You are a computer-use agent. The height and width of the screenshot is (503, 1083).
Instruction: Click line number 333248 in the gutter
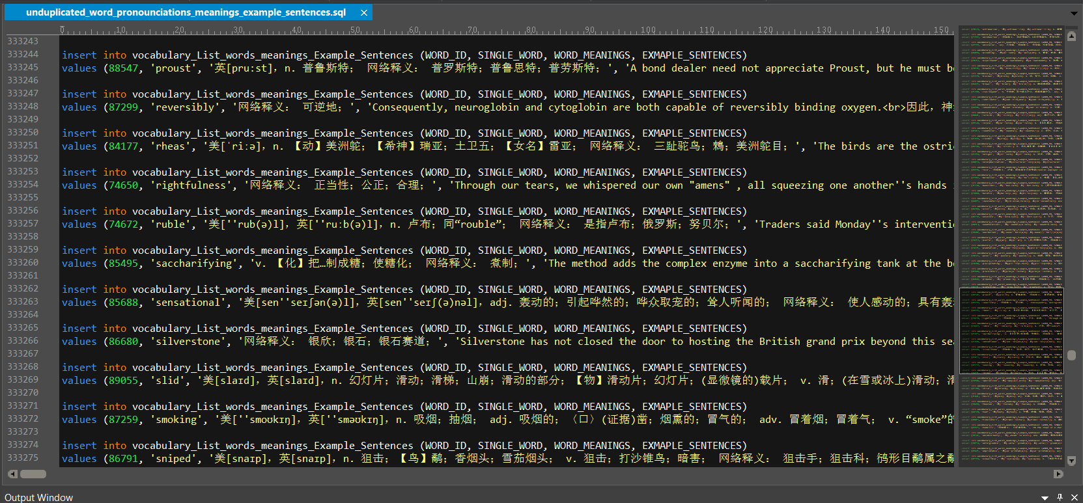click(x=23, y=107)
